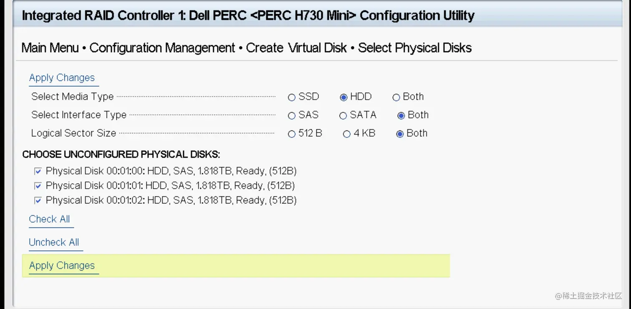Image resolution: width=631 pixels, height=309 pixels.
Task: Select HDD media type radio button
Action: (343, 97)
